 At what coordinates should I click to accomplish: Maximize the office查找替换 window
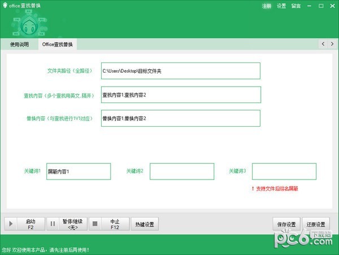pos(321,6)
